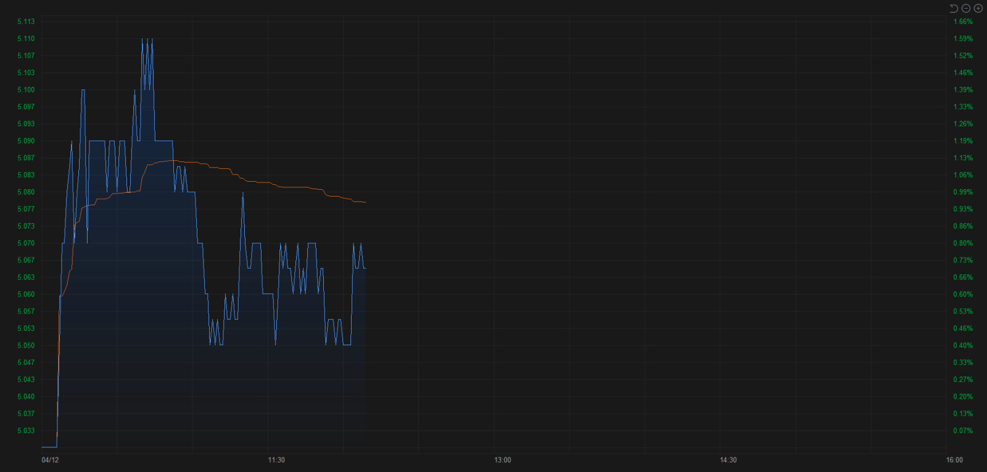This screenshot has height=472, width=987.
Task: Click the 5.033 price axis label
Action: click(x=26, y=431)
